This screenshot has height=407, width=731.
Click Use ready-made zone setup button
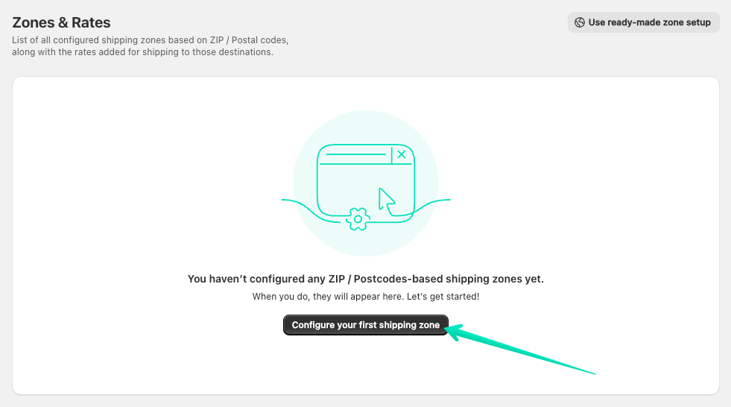(x=643, y=22)
